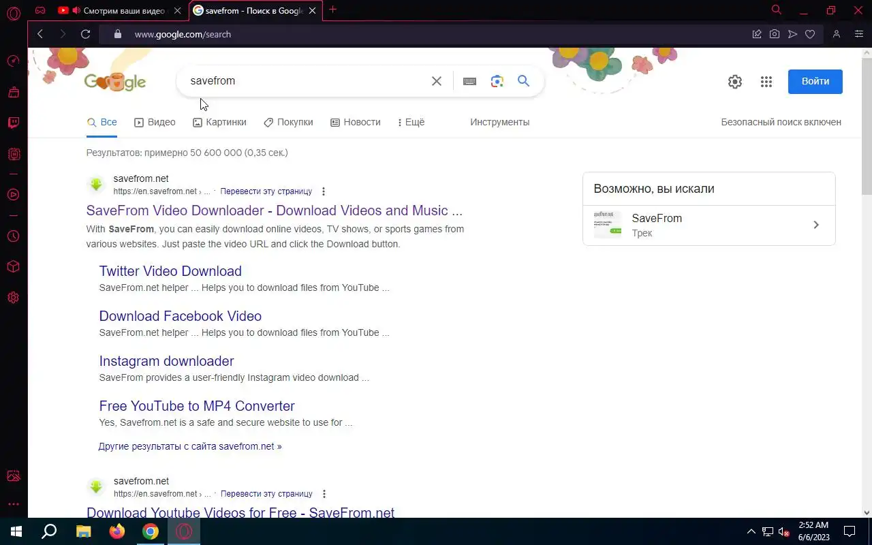Mute the YouTube tab audio icon
Viewport: 872px width, 545px height.
[76, 10]
